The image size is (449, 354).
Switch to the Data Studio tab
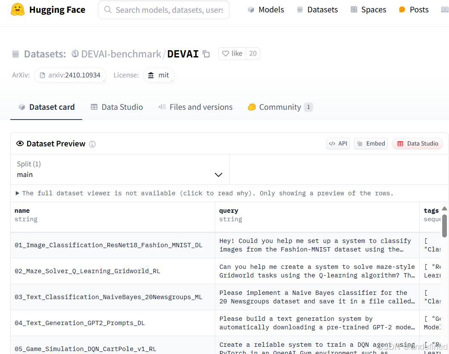[117, 107]
